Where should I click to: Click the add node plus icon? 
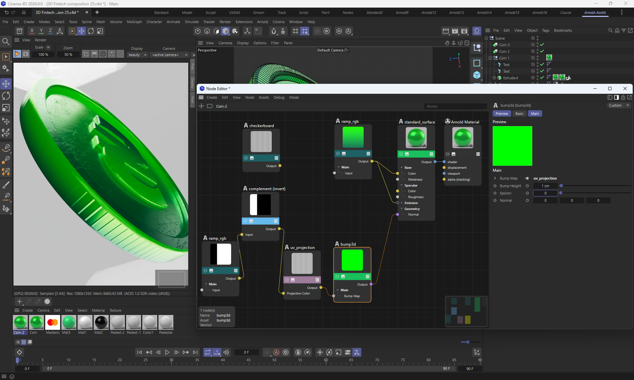pyautogui.click(x=201, y=106)
